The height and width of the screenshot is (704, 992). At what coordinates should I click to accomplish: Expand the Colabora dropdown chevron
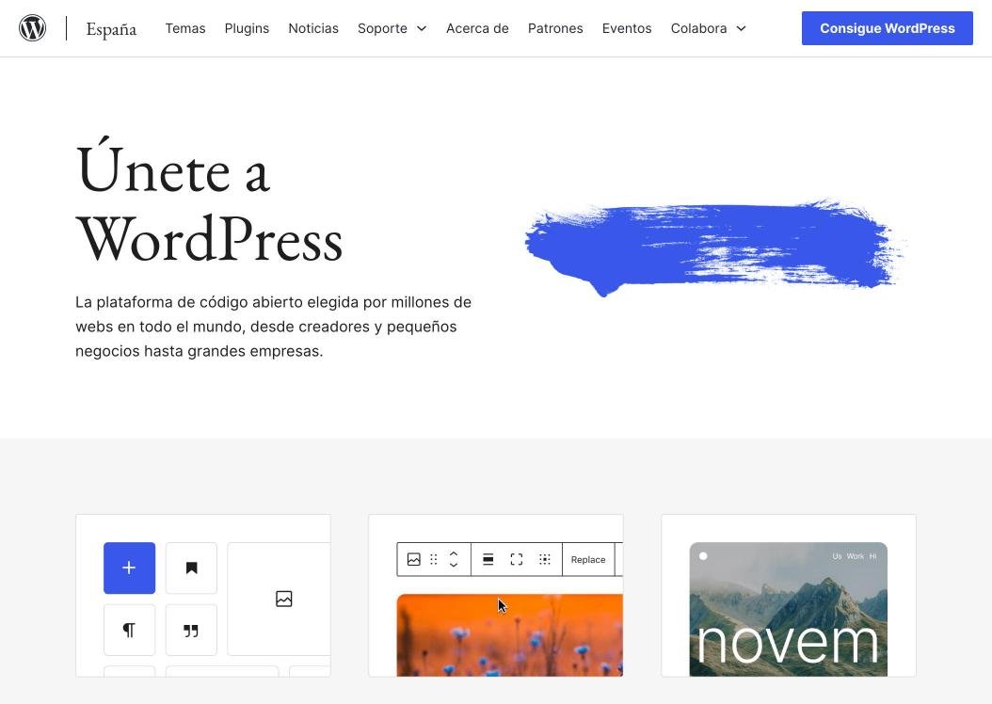[x=741, y=28]
